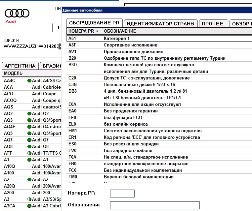Select row A8F Спортивное исполнение

159,45
